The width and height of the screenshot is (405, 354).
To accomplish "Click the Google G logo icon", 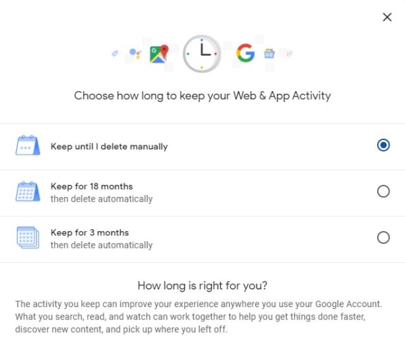I will click(245, 53).
